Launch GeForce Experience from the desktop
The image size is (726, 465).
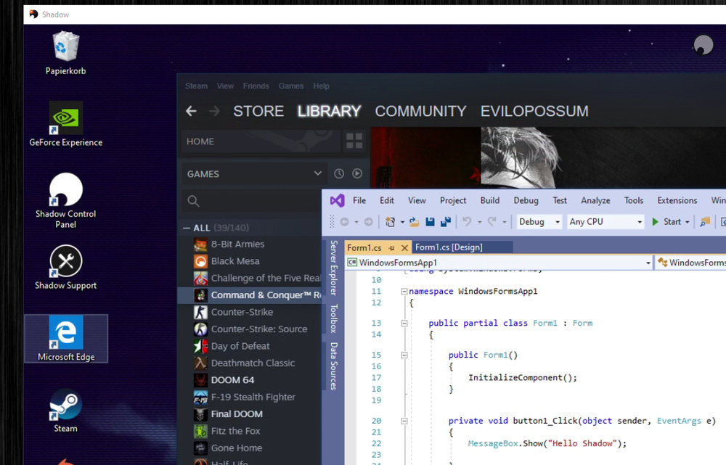click(66, 124)
